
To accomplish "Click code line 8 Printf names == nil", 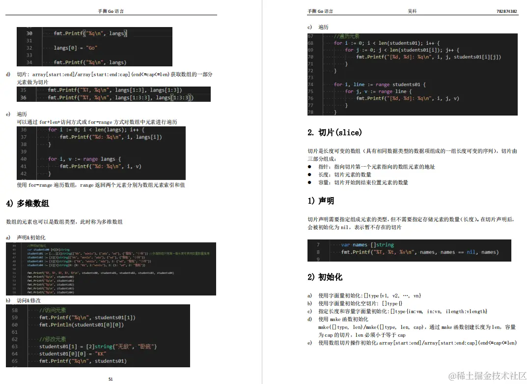I will (x=420, y=252).
